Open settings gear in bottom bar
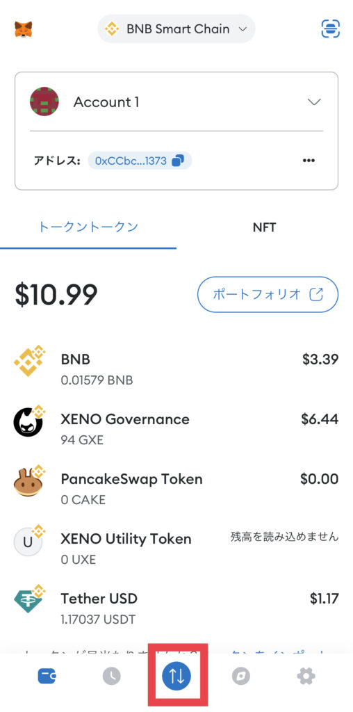353x712 pixels. [306, 677]
